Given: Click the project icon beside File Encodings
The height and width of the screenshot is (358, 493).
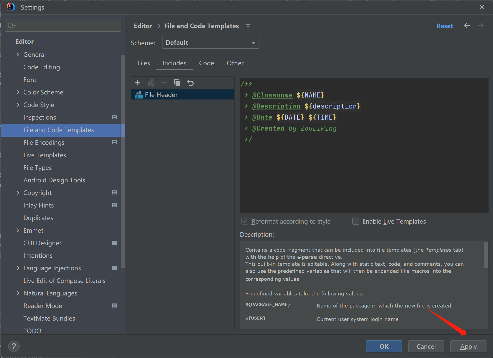Looking at the screenshot, I should coord(115,142).
